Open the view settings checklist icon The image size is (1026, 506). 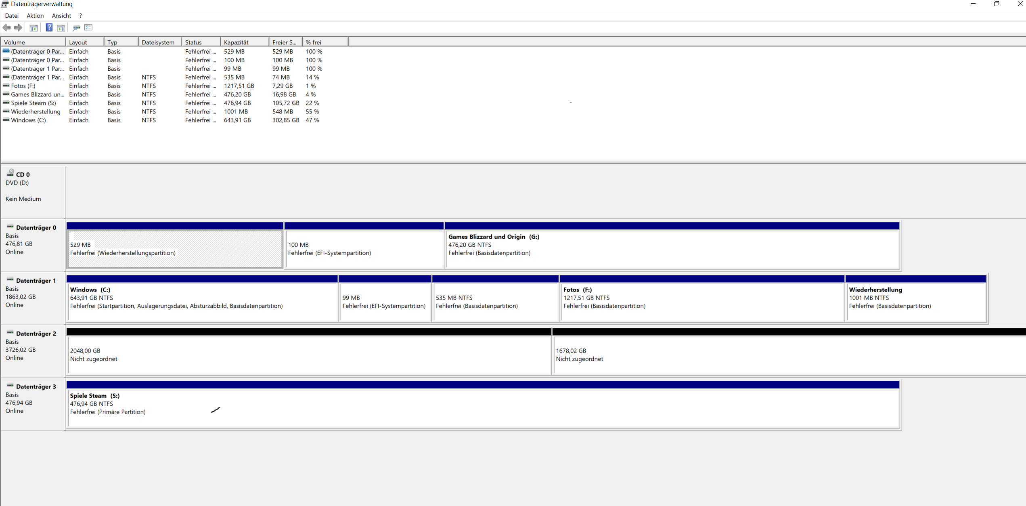pos(88,27)
